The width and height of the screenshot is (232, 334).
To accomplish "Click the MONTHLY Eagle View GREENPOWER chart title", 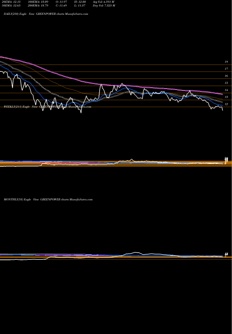I will [48, 199].
